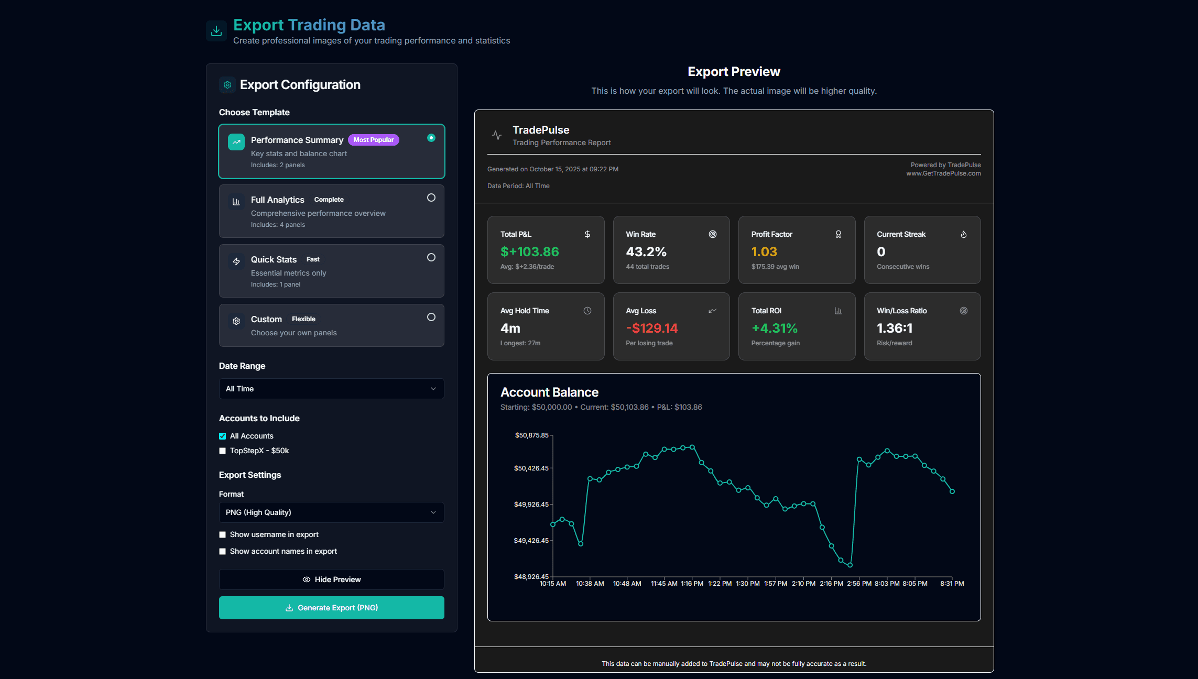This screenshot has height=679, width=1198.
Task: Click the flame icon on Current Streak card
Action: [x=963, y=234]
